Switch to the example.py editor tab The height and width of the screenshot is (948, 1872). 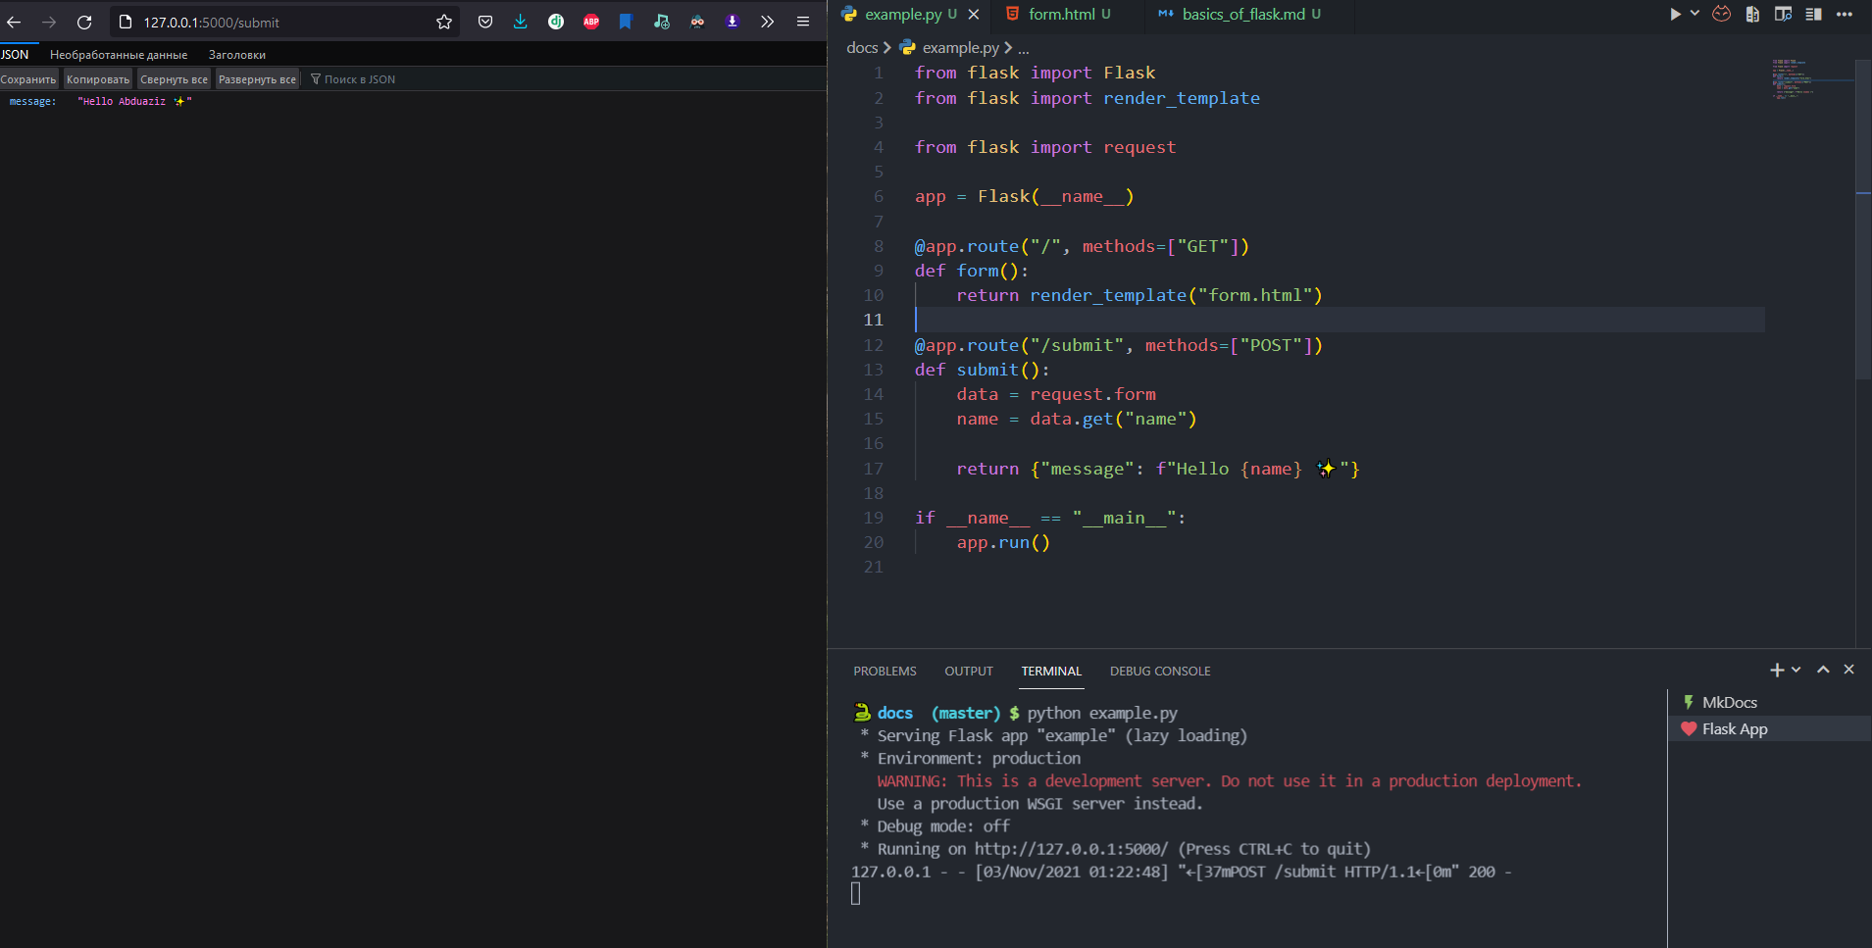pos(902,14)
